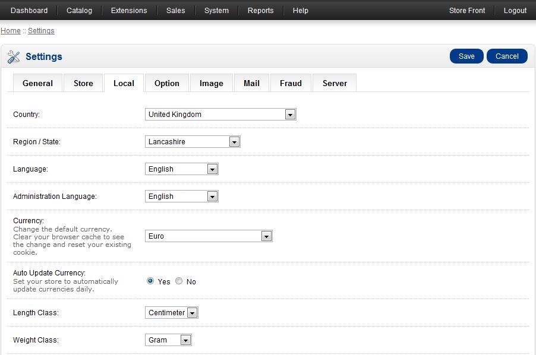Open the Region / State dropdown
Viewport: 536px width, 355px height.
(x=193, y=142)
